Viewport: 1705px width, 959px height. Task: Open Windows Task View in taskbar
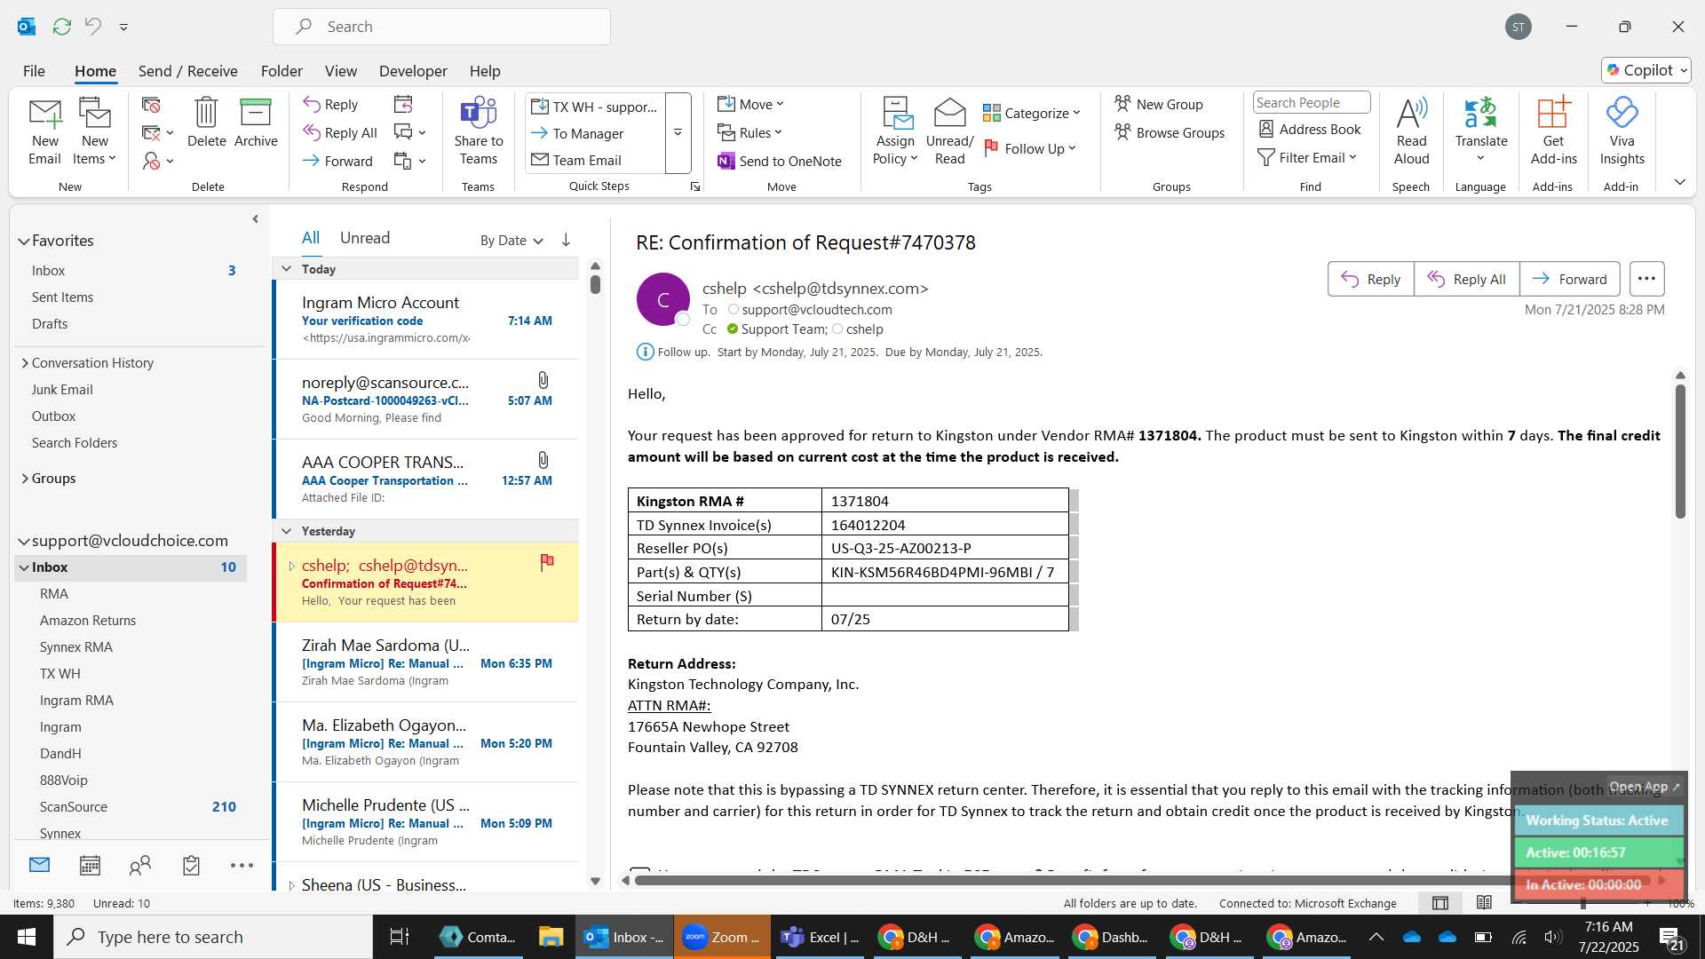pos(400,937)
